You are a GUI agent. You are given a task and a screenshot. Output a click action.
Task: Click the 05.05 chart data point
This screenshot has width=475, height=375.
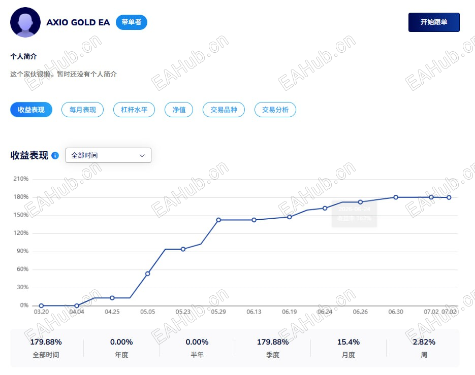tap(147, 274)
